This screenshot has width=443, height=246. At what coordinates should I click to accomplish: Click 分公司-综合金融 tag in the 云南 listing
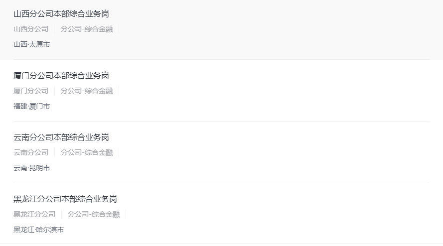(87, 152)
